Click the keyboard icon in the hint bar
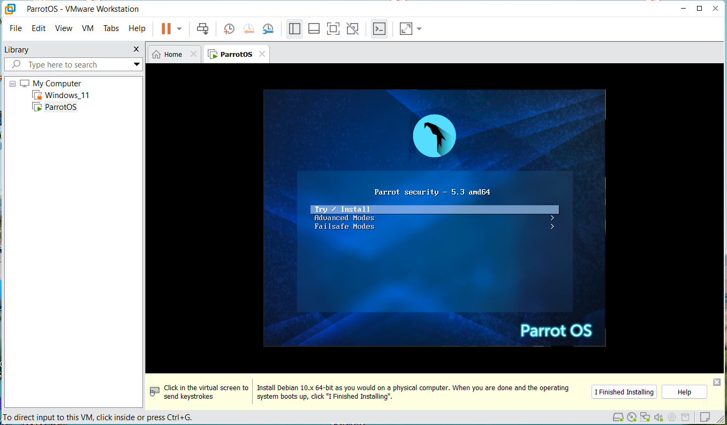The width and height of the screenshot is (727, 425). 155,392
